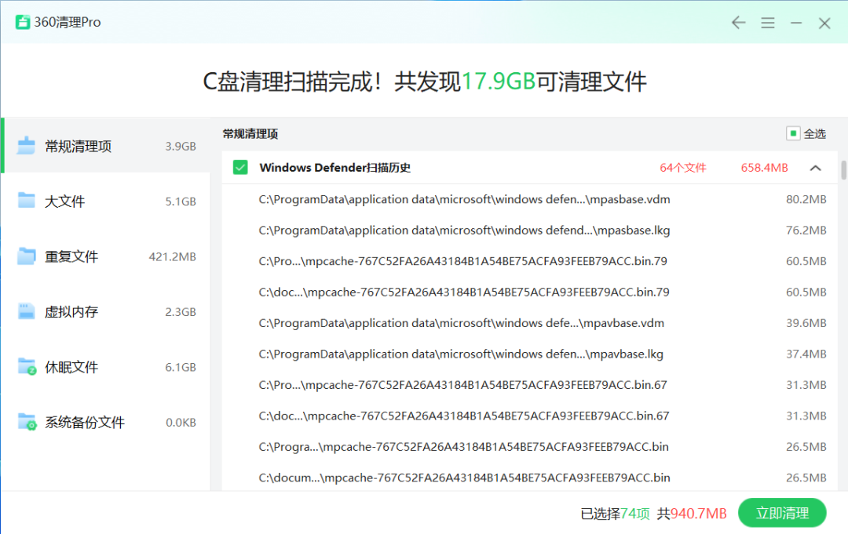Click the 已选择74项 selection summary
848x534 pixels.
(x=615, y=514)
